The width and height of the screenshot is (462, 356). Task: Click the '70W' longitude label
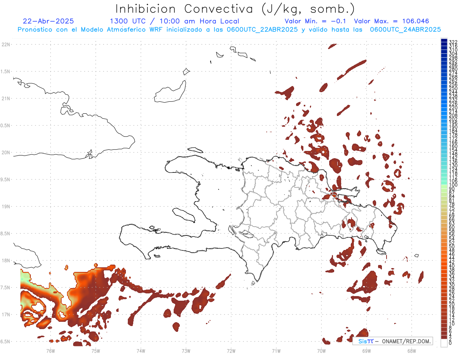[321, 351]
